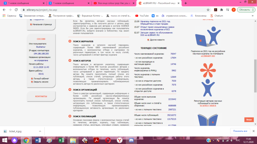This screenshot has width=257, height=144.
Task: Open the 2021 subscription banner image
Action: pos(208,36)
